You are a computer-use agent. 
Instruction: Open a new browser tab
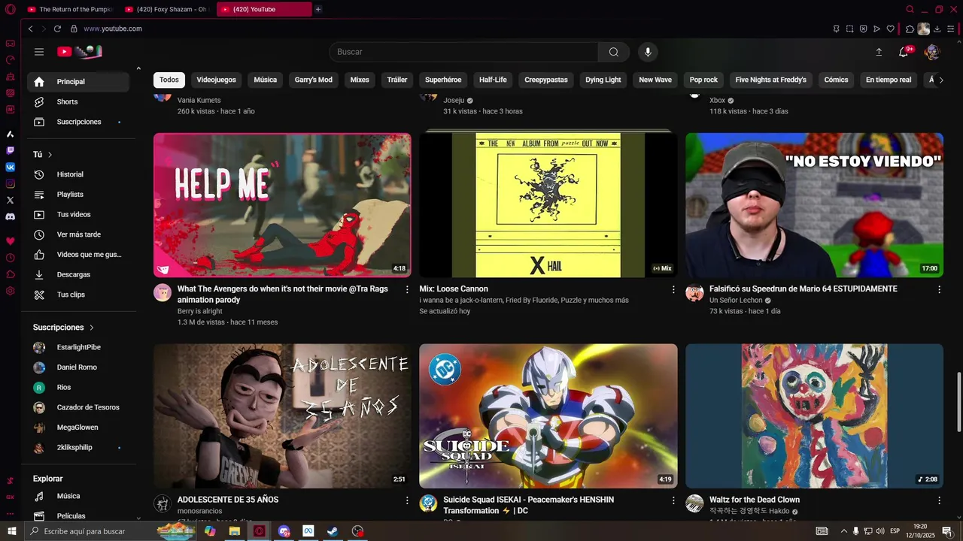318,9
